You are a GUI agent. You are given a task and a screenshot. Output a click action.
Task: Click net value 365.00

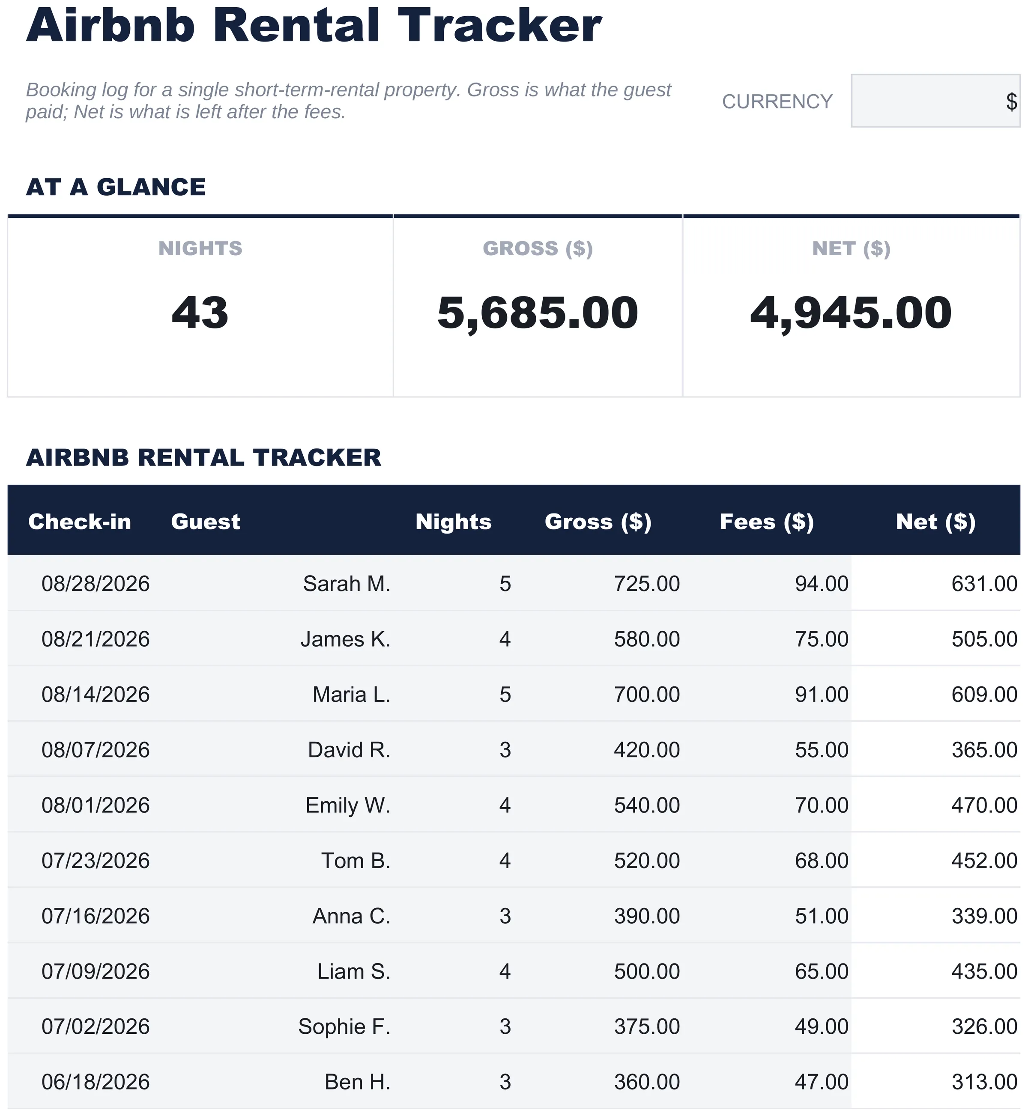coord(984,749)
